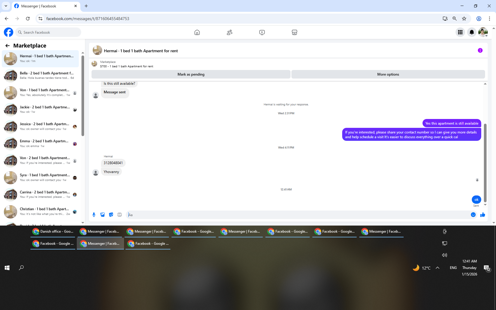The width and height of the screenshot is (496, 310).
Task: Click the Yhovanny message bubble
Action: click(111, 172)
